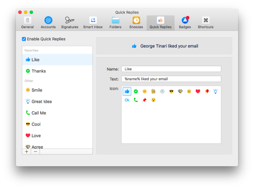The width and height of the screenshot is (254, 189).
Task: Click the Text field containing %name% template
Action: point(171,79)
